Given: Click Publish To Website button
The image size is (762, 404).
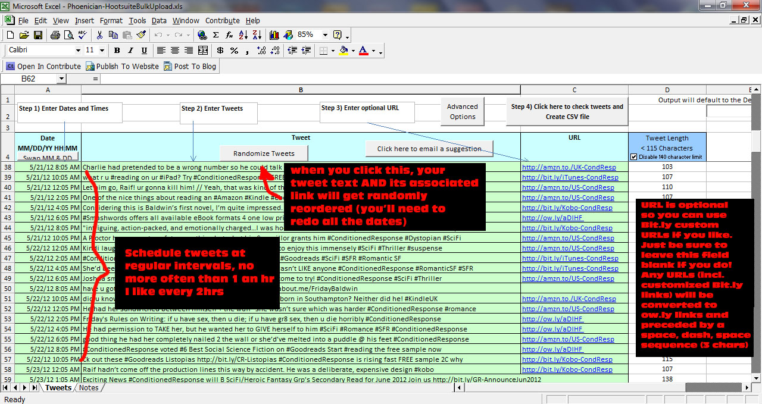Looking at the screenshot, I should (123, 66).
